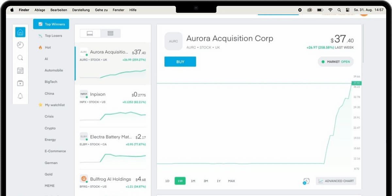Open the ADVANCED CHART button
The width and height of the screenshot is (392, 196).
[336, 181]
